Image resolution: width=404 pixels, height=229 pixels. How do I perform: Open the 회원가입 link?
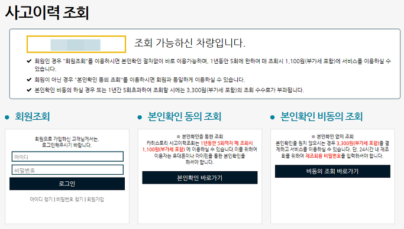[x=95, y=199]
